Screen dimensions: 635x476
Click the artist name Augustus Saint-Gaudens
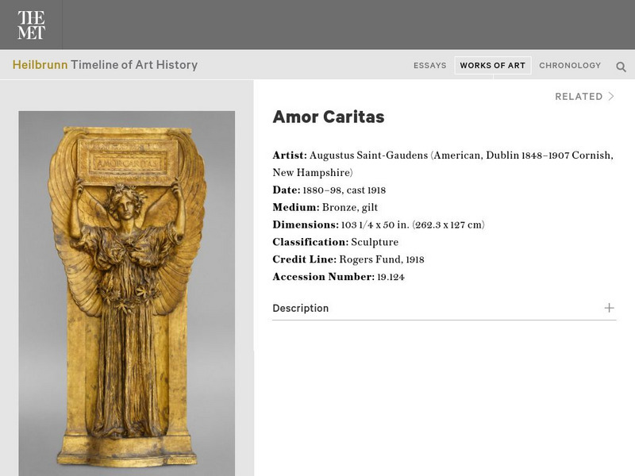[x=368, y=155]
